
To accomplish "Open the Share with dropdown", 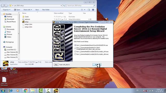I will (28, 10).
